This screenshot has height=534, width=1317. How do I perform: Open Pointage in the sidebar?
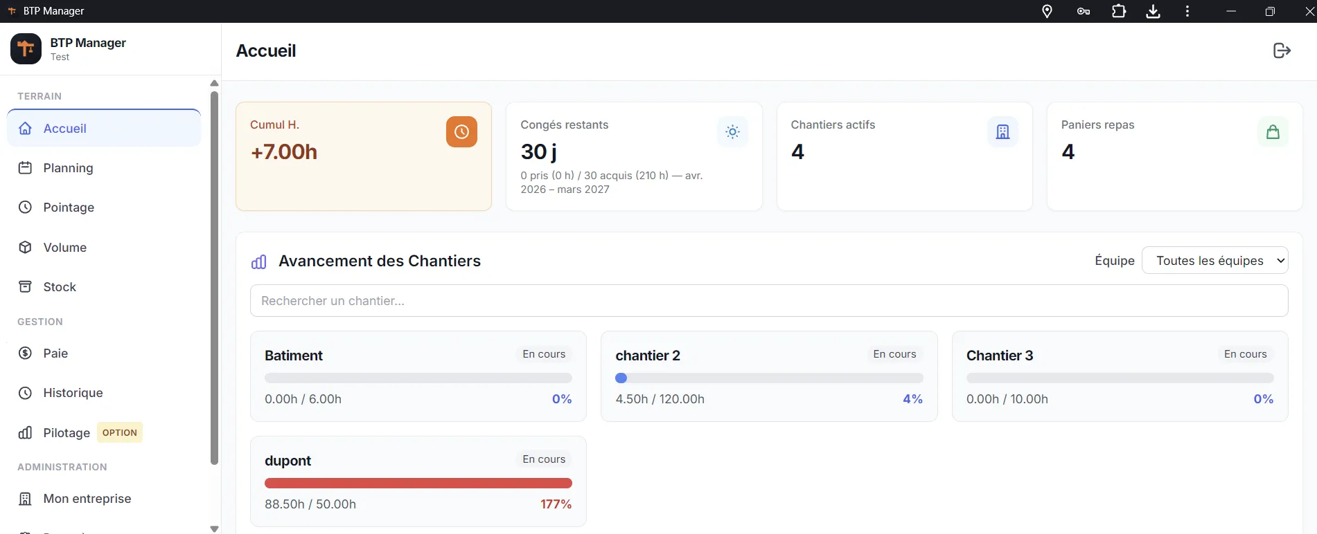pyautogui.click(x=104, y=208)
